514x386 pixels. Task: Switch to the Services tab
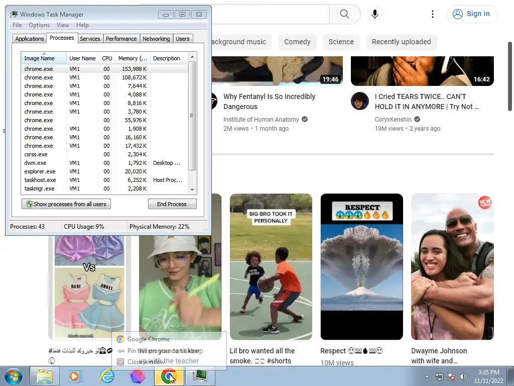(90, 38)
